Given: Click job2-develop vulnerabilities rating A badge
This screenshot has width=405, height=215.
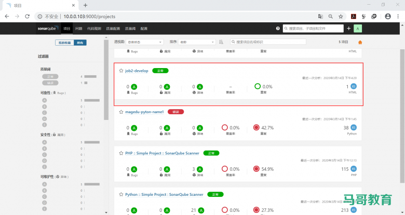Looking at the screenshot, I should tap(167, 87).
